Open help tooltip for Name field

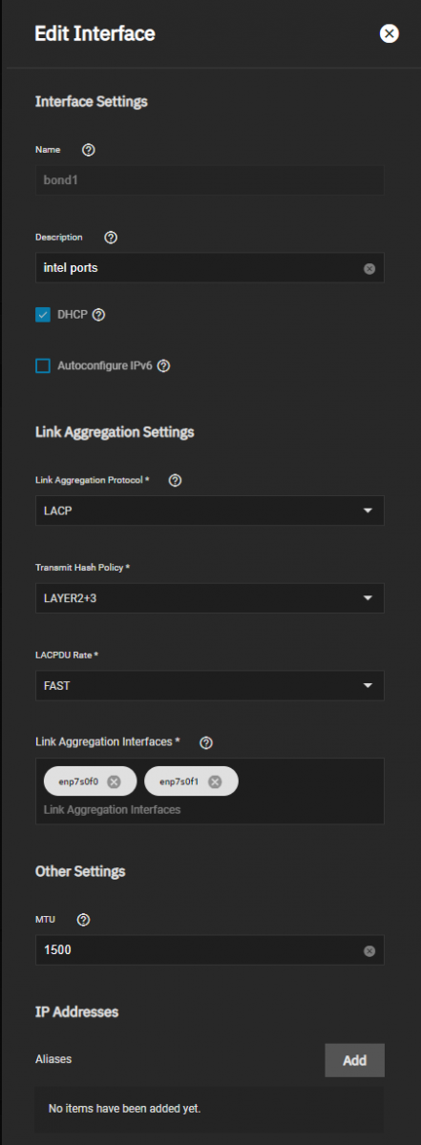89,150
